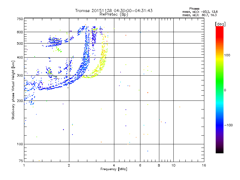The width and height of the screenshot is (240, 180).
Task: Click the '200' y-axis tick label
Action: [20, 101]
